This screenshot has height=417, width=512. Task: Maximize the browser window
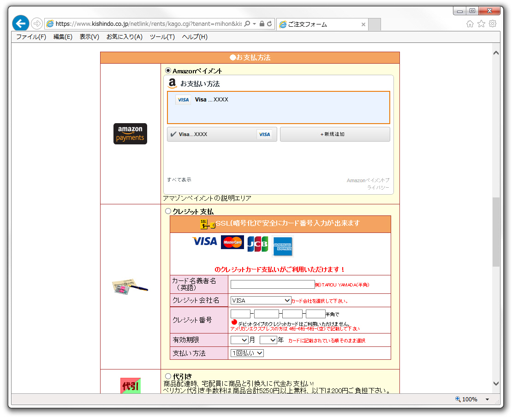click(472, 11)
